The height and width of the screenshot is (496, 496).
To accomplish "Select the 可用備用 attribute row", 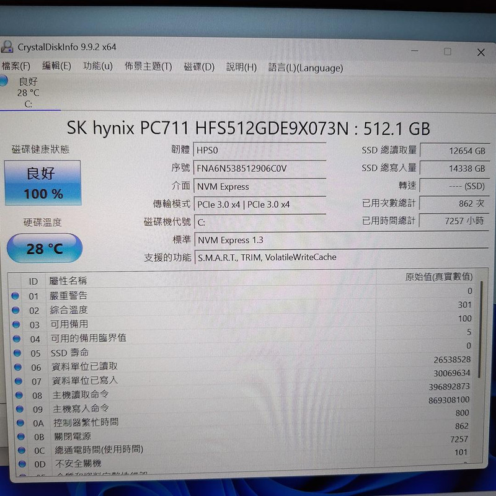I will coord(242,322).
